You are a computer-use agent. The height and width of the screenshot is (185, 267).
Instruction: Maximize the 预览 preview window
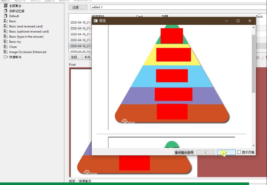[x=238, y=21]
